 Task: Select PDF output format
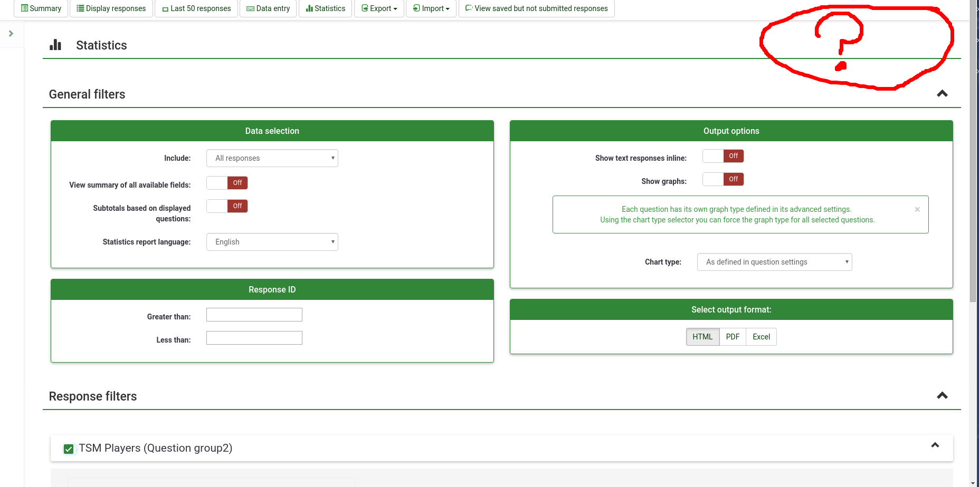click(733, 337)
